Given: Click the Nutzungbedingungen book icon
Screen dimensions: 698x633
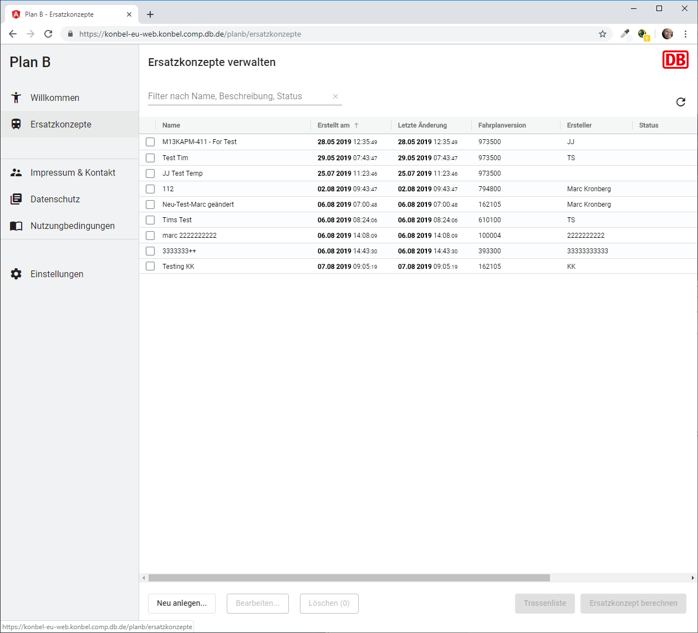Looking at the screenshot, I should click(x=16, y=226).
